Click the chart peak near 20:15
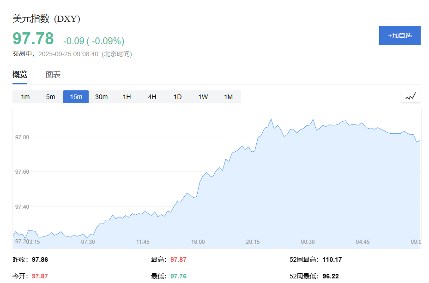 pyautogui.click(x=272, y=120)
